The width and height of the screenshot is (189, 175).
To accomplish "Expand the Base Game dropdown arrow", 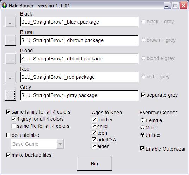I will click(60, 144).
